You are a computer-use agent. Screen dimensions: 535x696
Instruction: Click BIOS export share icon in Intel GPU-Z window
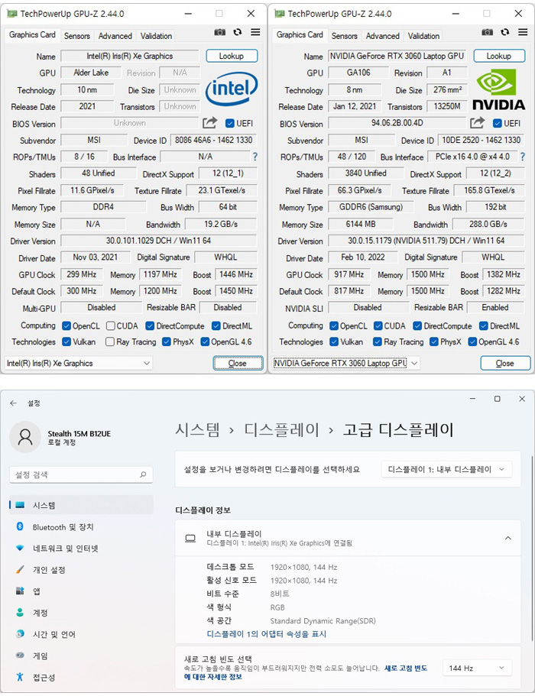(210, 122)
